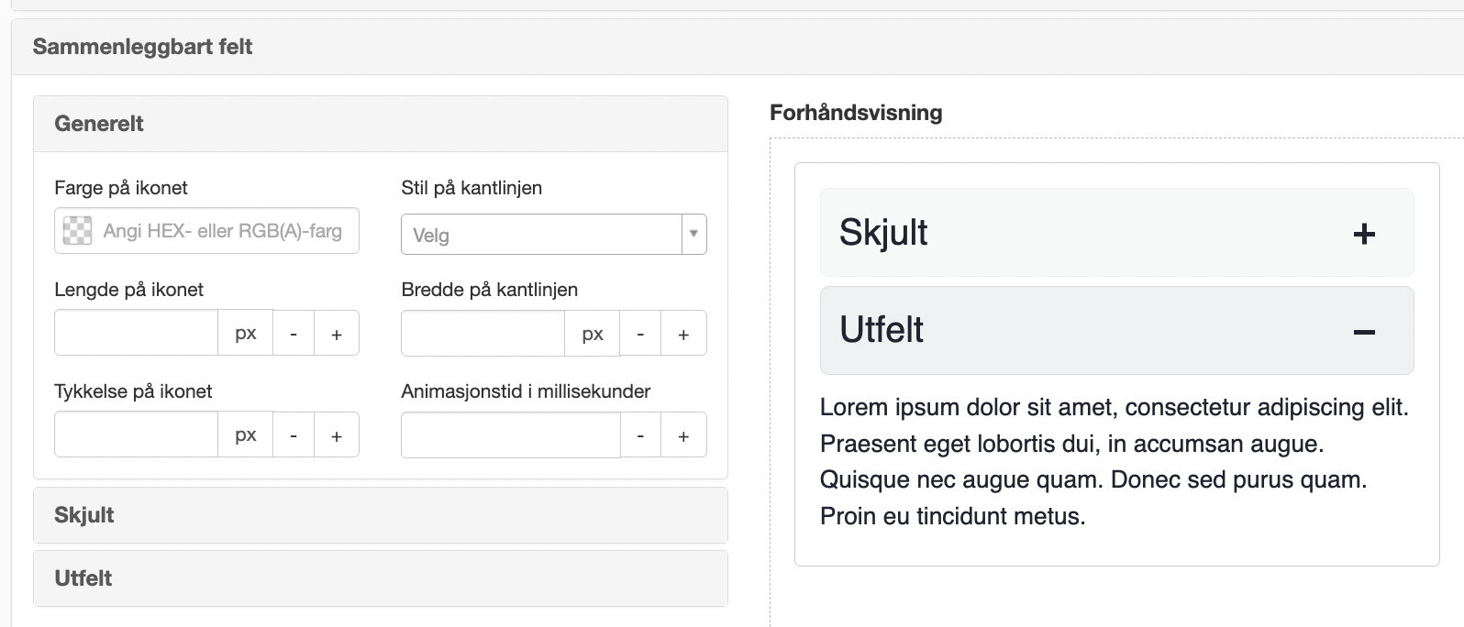This screenshot has height=627, width=1464.
Task: Increase Animasjonstid i millisekunder value
Action: pyautogui.click(x=683, y=435)
